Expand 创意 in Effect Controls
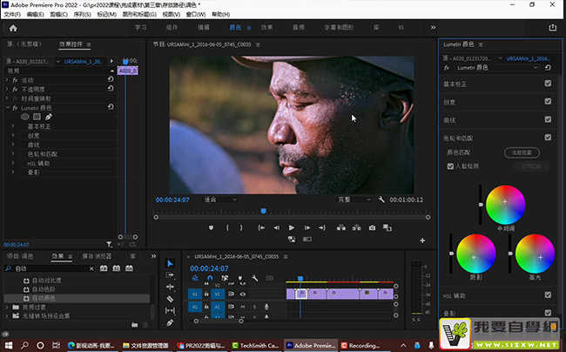This screenshot has height=352, width=566. (x=13, y=135)
